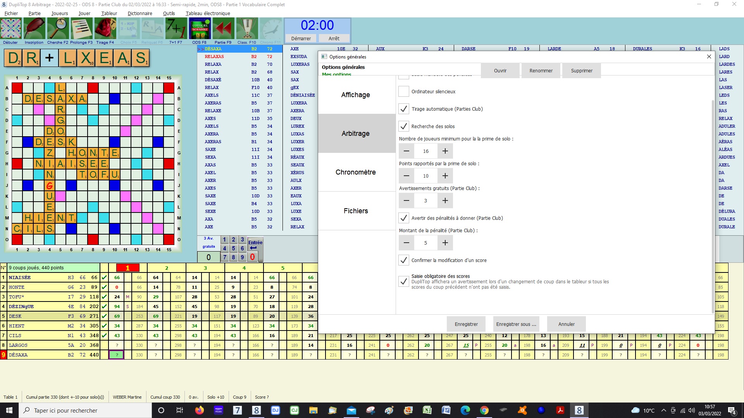The height and width of the screenshot is (418, 744).
Task: Click the Cherche F2 magnifier icon
Action: point(58,29)
